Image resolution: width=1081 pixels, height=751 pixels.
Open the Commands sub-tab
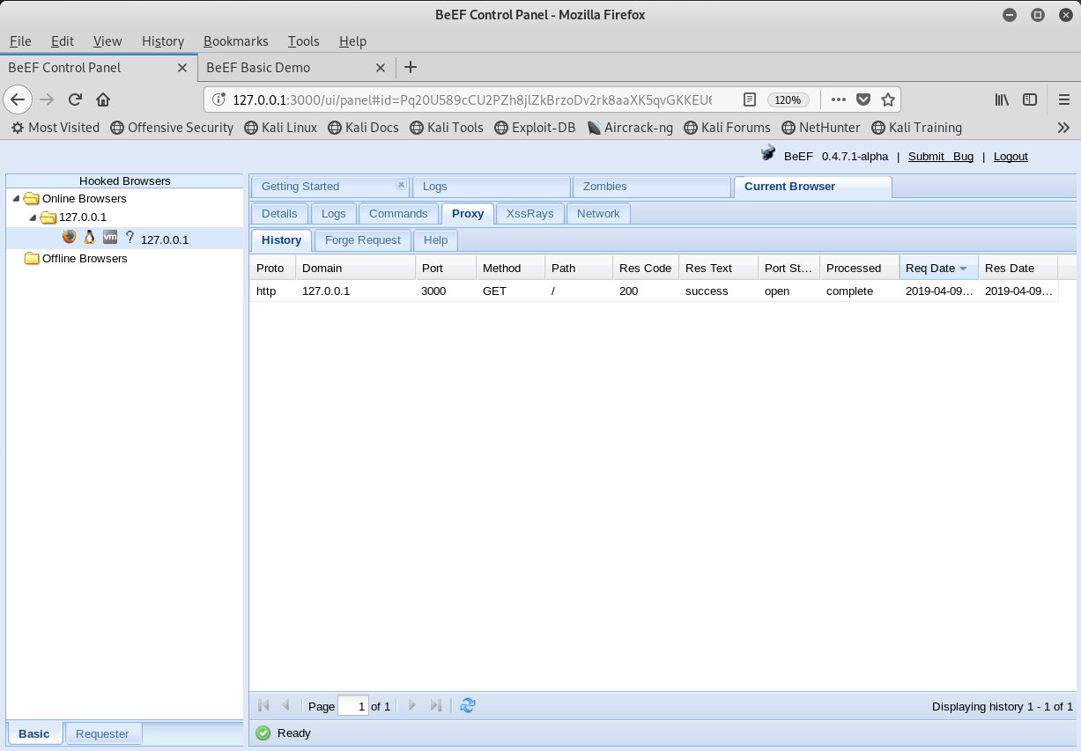[398, 213]
